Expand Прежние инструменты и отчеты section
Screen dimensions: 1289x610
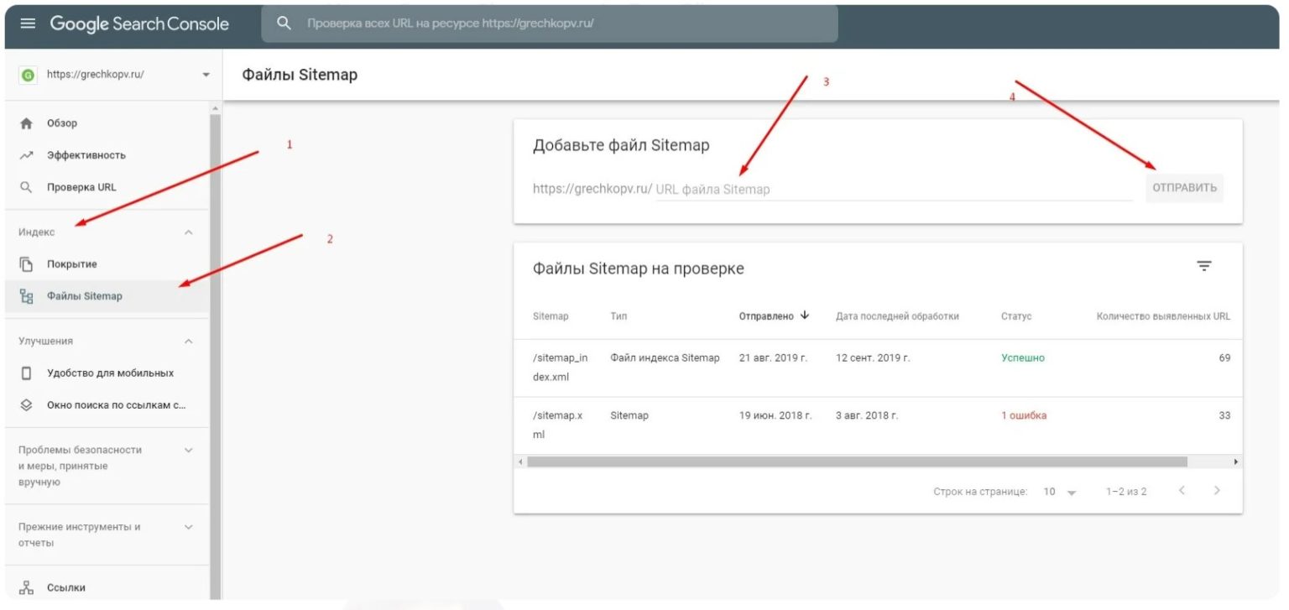(x=189, y=528)
